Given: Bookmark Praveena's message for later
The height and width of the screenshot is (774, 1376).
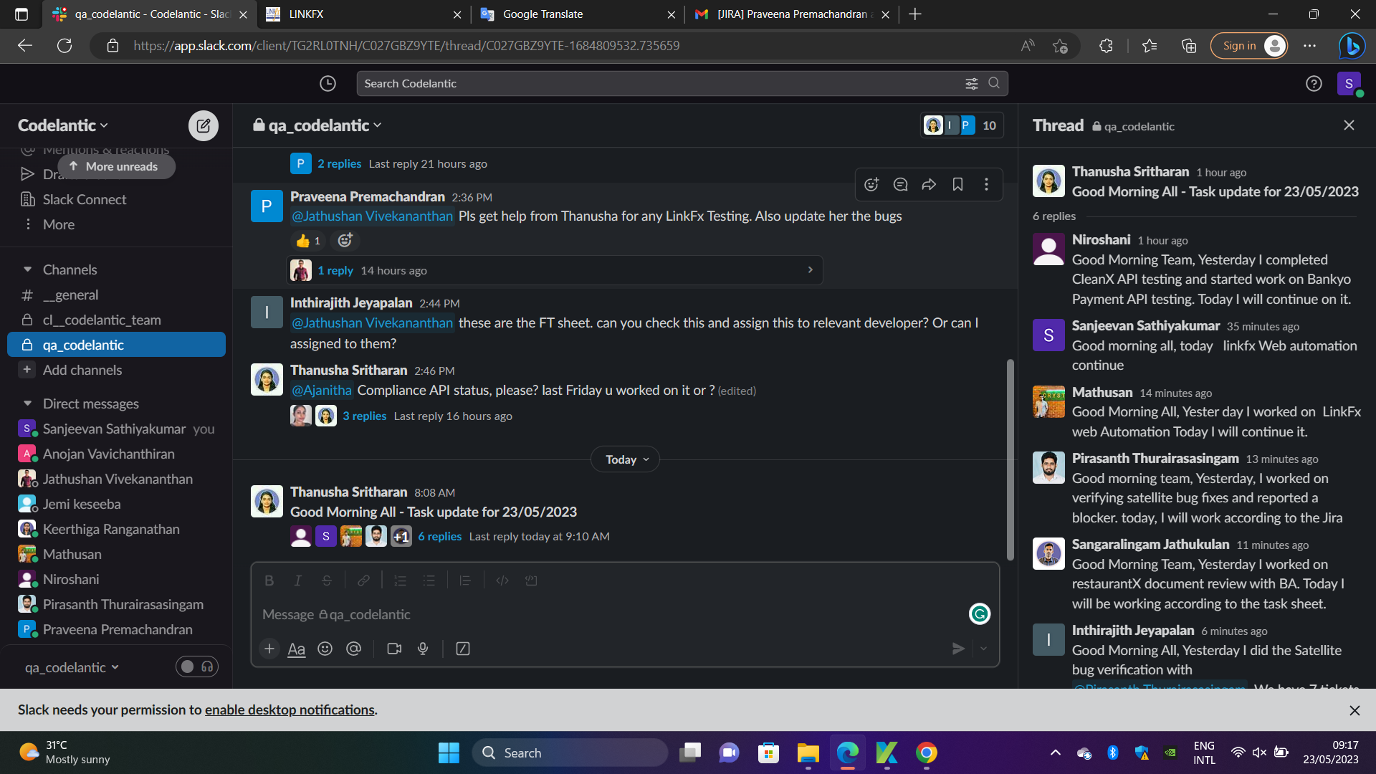Looking at the screenshot, I should [957, 185].
